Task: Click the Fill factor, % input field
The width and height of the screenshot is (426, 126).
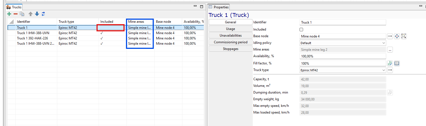Action: (x=343, y=63)
